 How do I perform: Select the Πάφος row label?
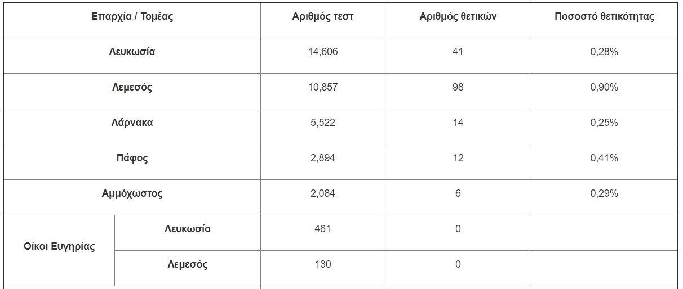click(x=132, y=159)
